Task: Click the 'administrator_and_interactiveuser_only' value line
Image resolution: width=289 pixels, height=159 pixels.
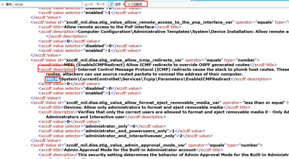Action: coord(125,136)
